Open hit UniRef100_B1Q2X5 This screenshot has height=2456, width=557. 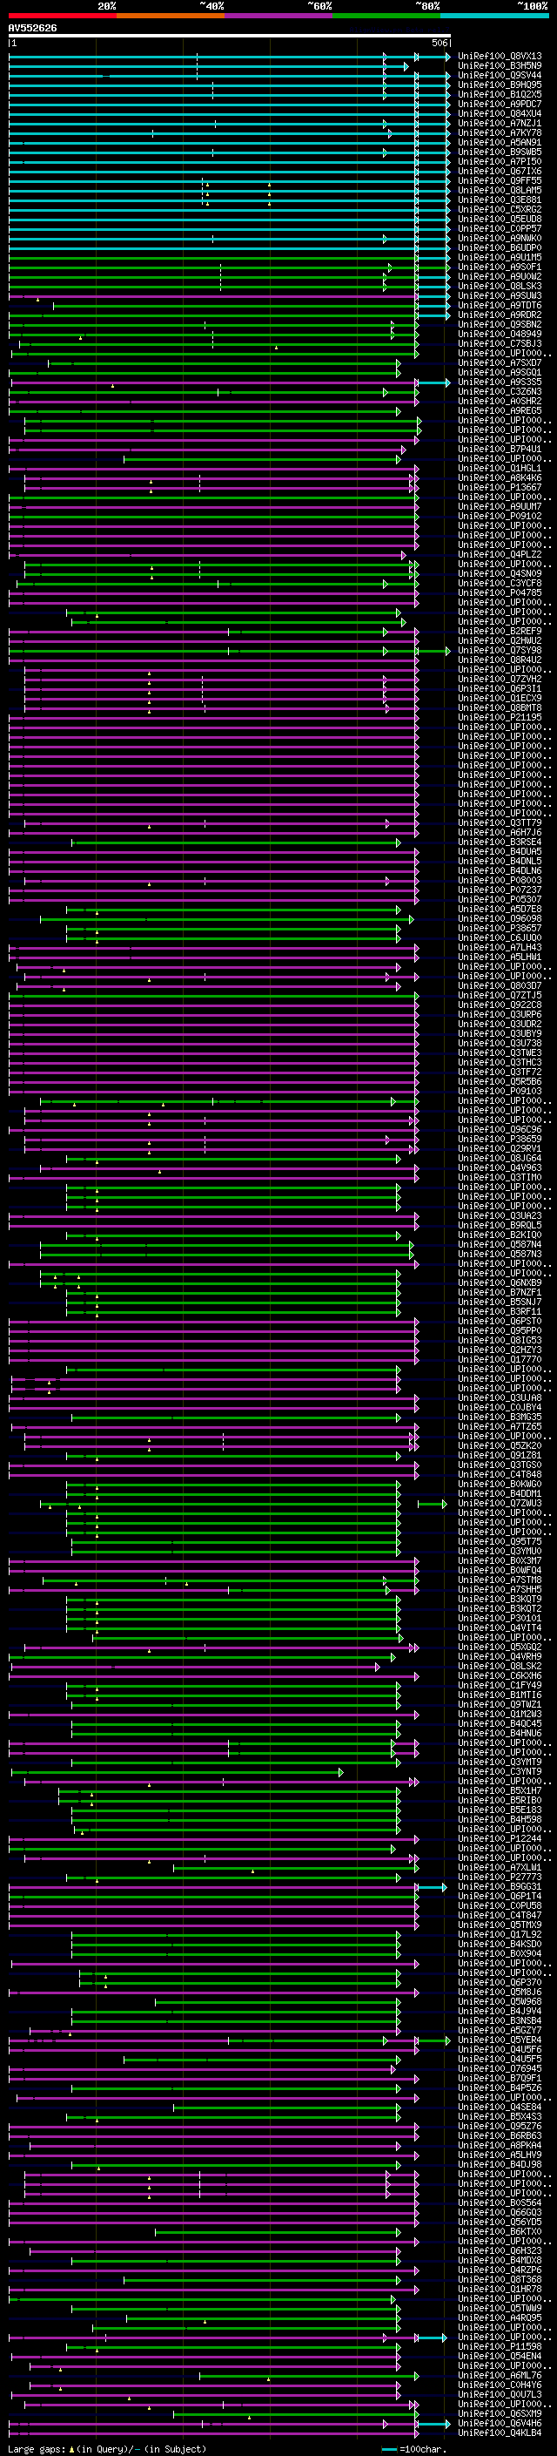tap(500, 94)
